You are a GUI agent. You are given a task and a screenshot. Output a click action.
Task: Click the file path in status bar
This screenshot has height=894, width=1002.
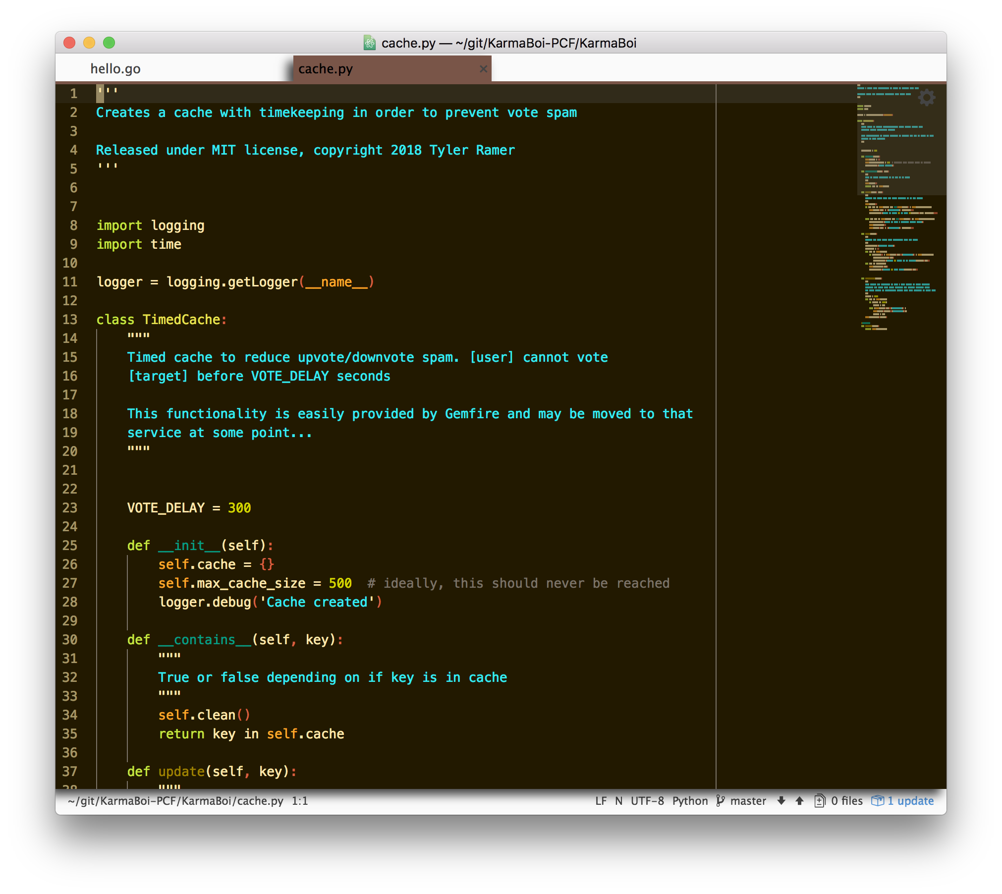click(x=175, y=801)
